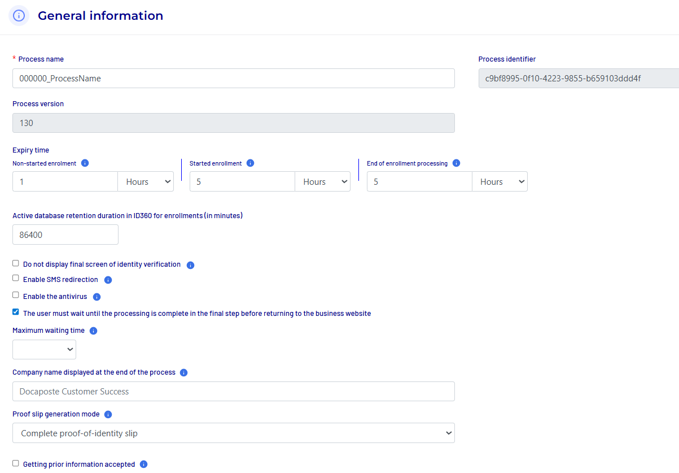This screenshot has height=473, width=679.
Task: Click info icon beside Enable SMS redirection
Action: (108, 280)
